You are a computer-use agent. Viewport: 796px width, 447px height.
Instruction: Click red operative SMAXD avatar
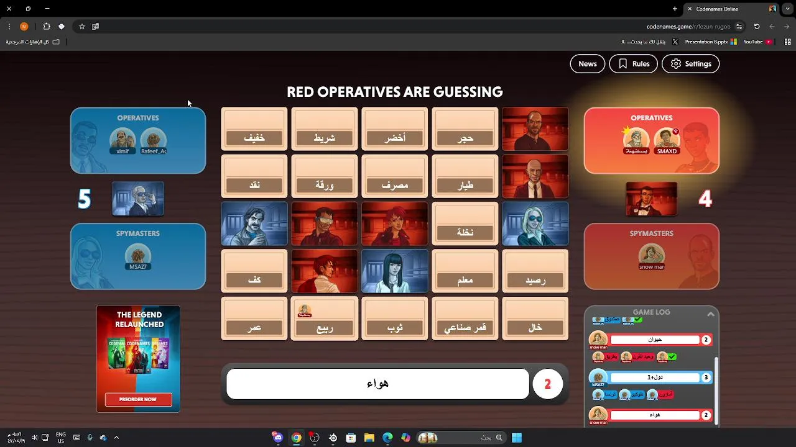pyautogui.click(x=667, y=140)
